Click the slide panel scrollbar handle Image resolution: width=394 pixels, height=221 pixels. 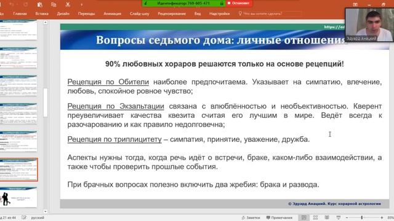(x=45, y=103)
